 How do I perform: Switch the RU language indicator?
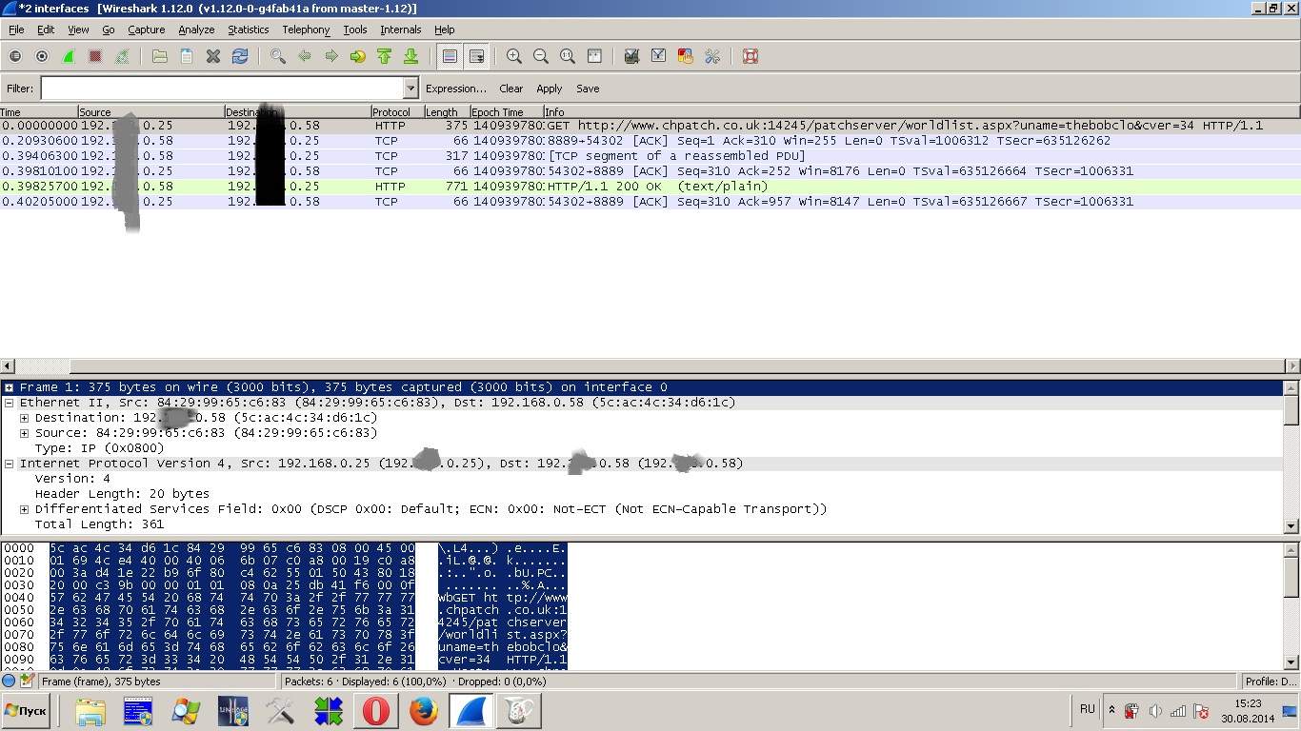point(1088,709)
